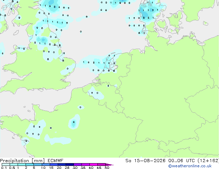Click the '3' precipitation value on the map
This screenshot has height=169, width=219.
pyautogui.click(x=144, y=18)
